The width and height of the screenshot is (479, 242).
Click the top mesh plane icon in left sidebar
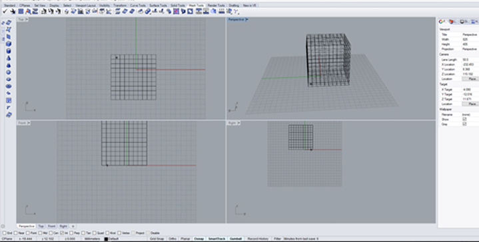coord(9,23)
